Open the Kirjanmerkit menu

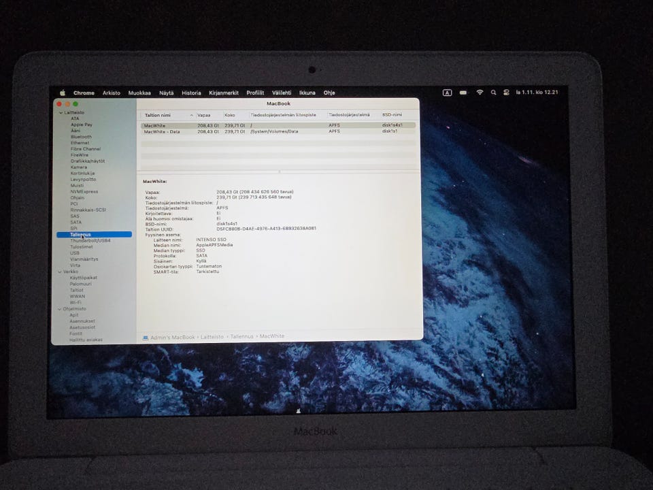(224, 93)
